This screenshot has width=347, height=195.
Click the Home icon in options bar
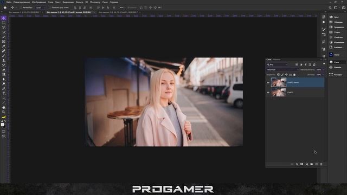click(5, 8)
